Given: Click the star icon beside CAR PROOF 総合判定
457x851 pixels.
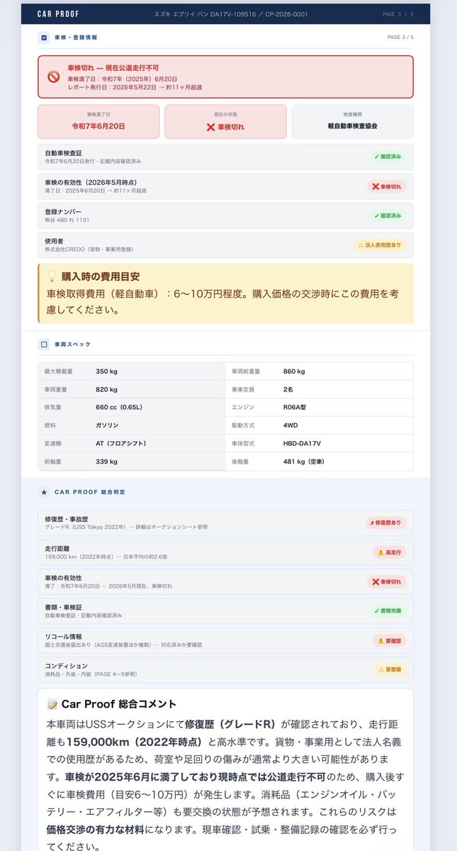Looking at the screenshot, I should pos(44,491).
